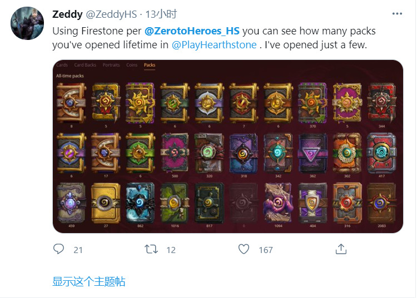Click the @ZerotoHeroes_HS mention link

[192, 31]
